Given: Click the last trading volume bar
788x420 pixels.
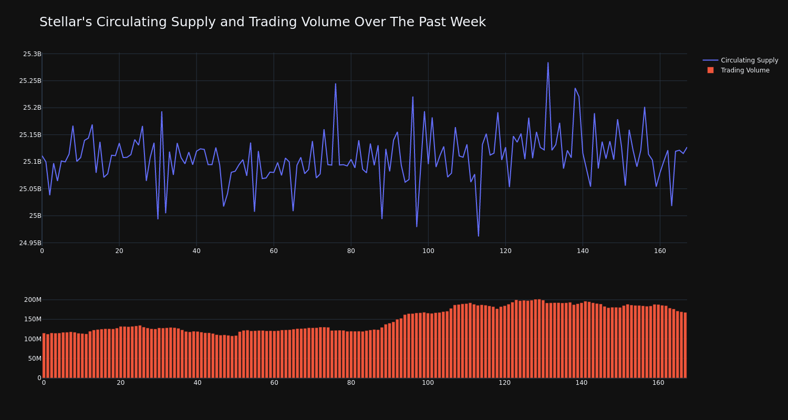Looking at the screenshot, I should coord(685,345).
